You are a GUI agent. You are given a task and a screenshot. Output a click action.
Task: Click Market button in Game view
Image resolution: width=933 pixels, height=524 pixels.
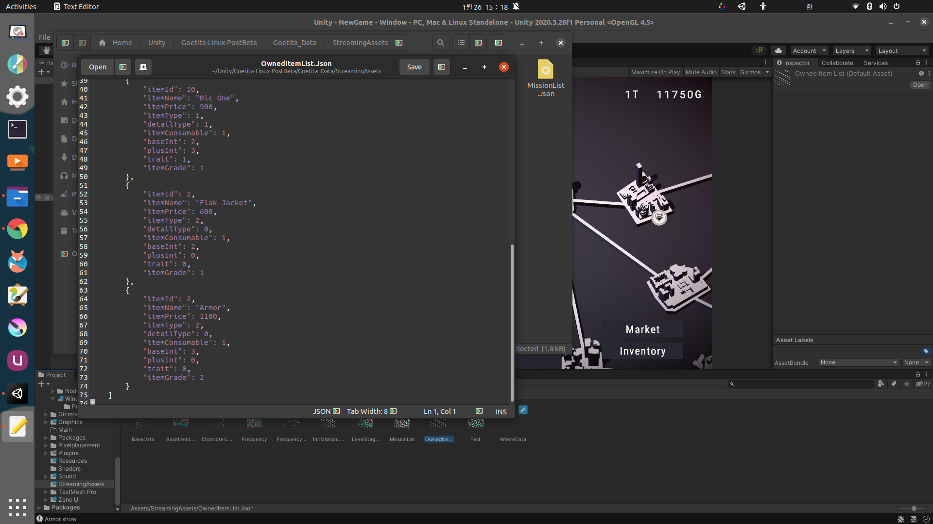642,329
